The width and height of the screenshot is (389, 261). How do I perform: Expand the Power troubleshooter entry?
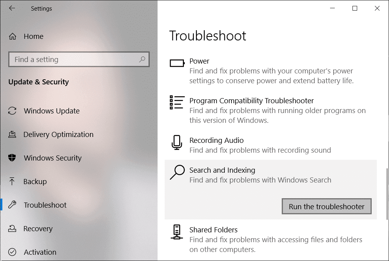pos(199,61)
